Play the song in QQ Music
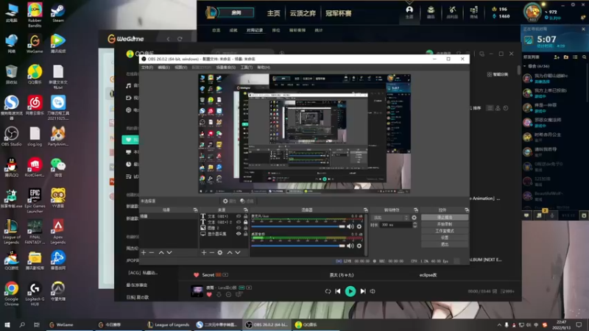The image size is (589, 331). tap(350, 291)
